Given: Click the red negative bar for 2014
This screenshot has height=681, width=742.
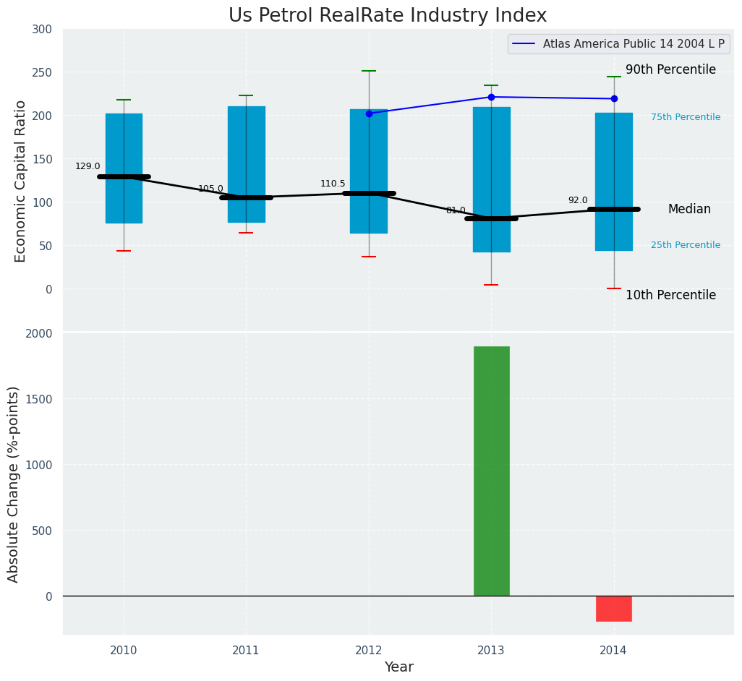Looking at the screenshot, I should tap(614, 609).
